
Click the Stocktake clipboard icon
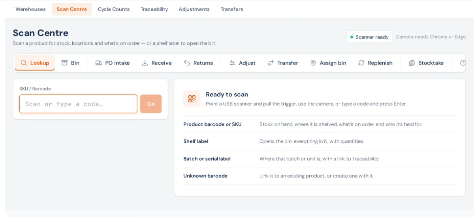point(412,63)
